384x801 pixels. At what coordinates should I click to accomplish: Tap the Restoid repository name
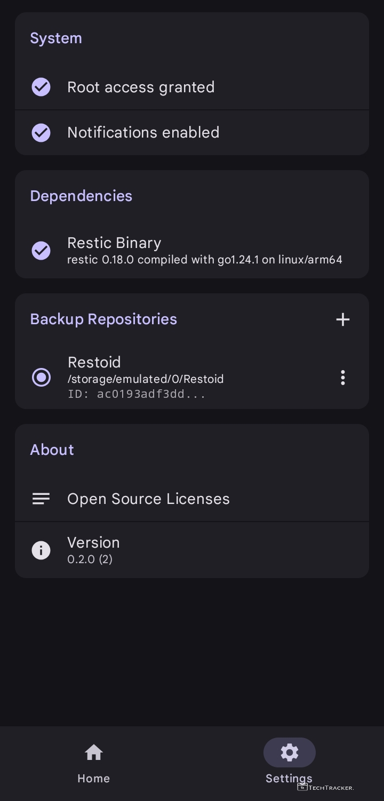pyautogui.click(x=94, y=362)
